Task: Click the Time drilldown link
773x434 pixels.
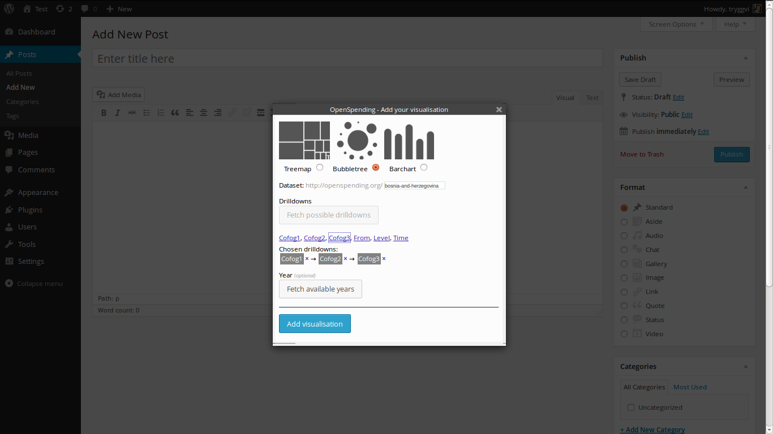Action: (401, 238)
